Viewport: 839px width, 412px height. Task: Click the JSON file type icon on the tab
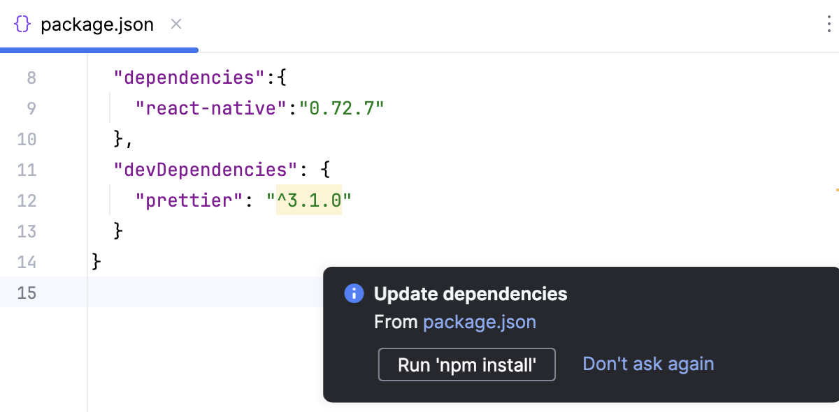22,23
